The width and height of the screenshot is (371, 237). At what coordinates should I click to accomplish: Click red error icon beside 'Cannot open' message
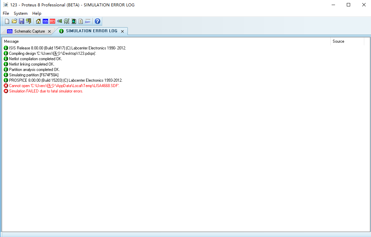point(6,86)
